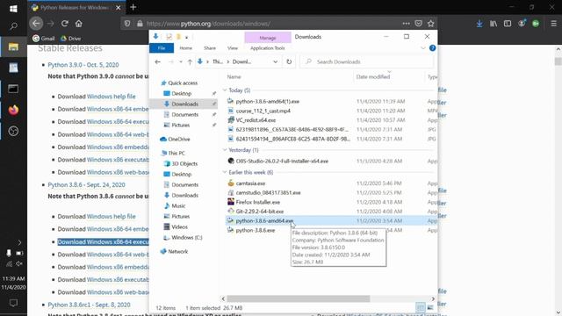Reload the python.org page

pos(65,24)
